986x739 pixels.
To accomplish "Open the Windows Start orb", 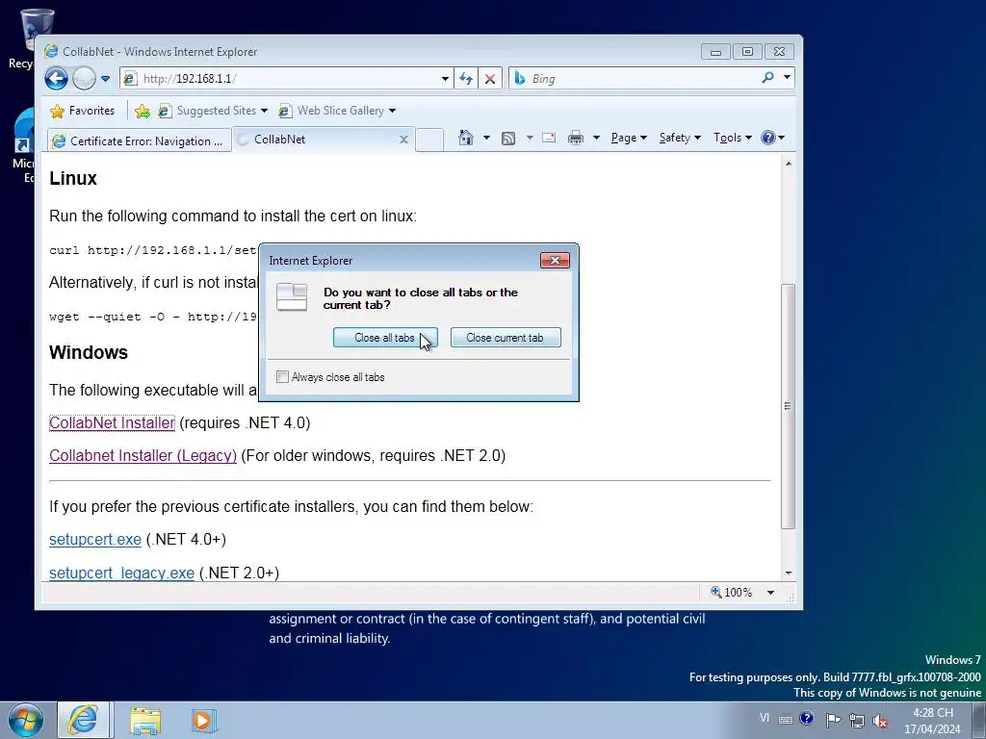I will tap(26, 720).
